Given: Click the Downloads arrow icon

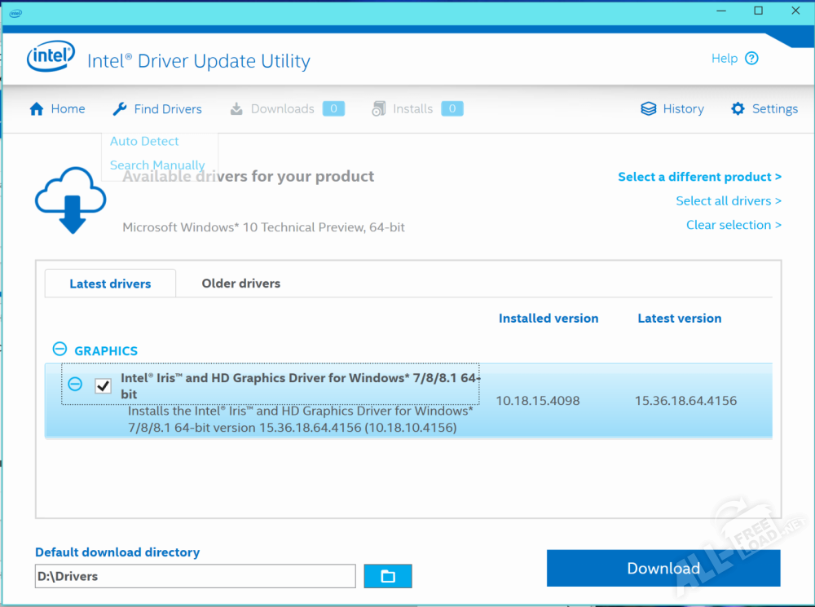Looking at the screenshot, I should pyautogui.click(x=236, y=108).
